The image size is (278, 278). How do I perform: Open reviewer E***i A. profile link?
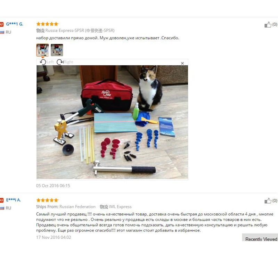coord(14,200)
